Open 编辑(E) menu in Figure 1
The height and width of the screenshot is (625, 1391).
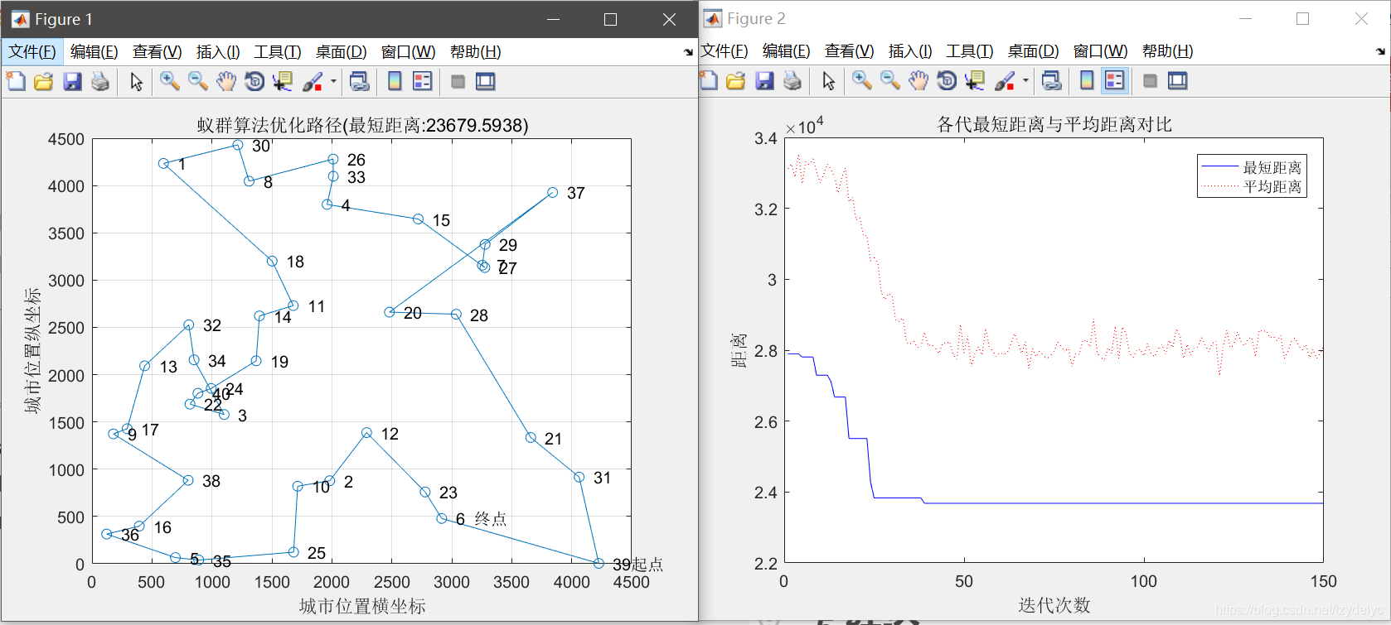tap(95, 51)
